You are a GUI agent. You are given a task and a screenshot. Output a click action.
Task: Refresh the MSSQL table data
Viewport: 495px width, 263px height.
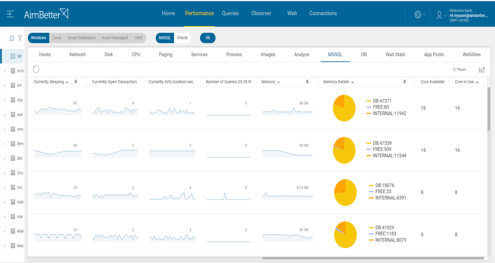point(36,69)
